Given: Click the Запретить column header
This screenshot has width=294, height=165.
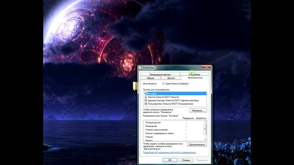Looking at the screenshot, I should point(201,118).
